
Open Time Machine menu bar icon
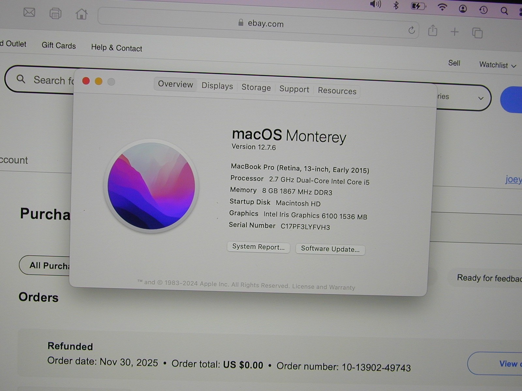click(x=484, y=10)
